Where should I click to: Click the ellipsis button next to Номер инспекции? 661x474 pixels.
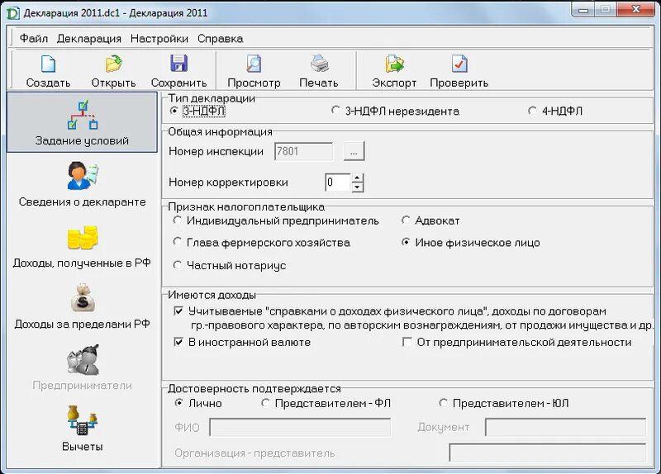(354, 152)
